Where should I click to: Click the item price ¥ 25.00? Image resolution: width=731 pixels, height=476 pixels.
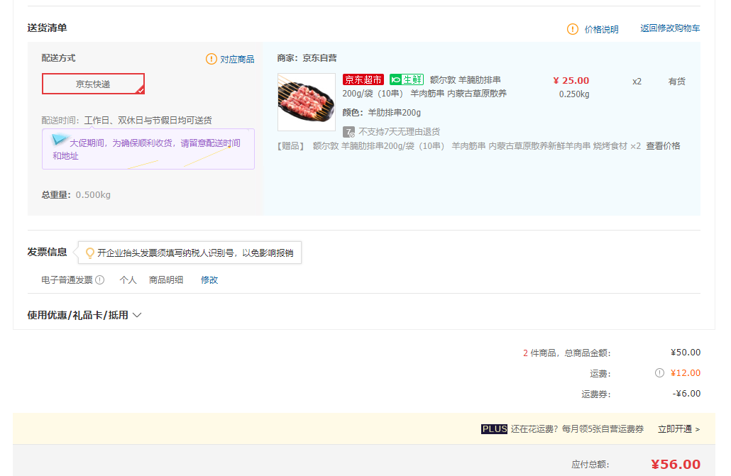click(571, 81)
